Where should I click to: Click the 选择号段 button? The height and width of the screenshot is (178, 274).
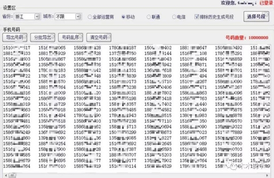pyautogui.click(x=256, y=17)
